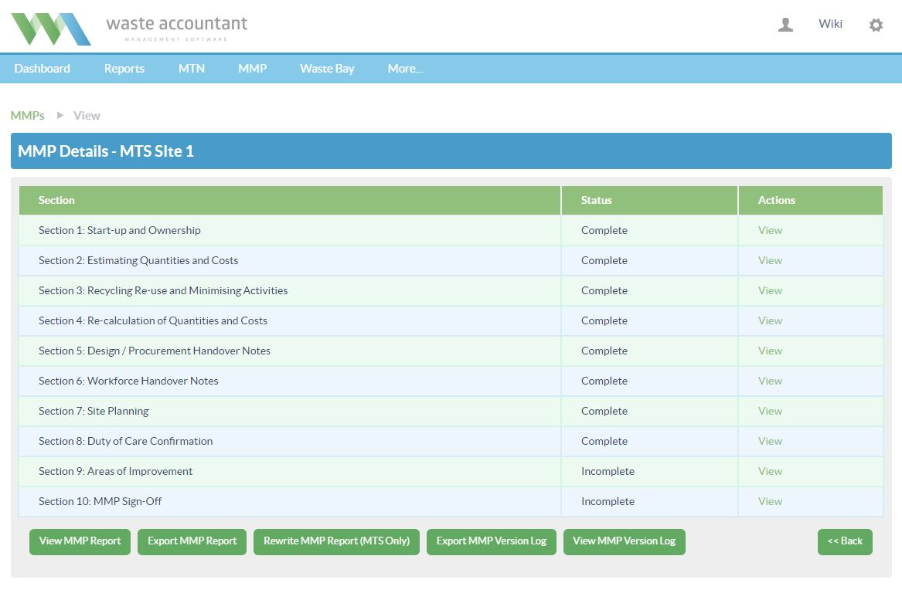Select the MTN menu item
Image resolution: width=902 pixels, height=600 pixels.
tap(192, 69)
